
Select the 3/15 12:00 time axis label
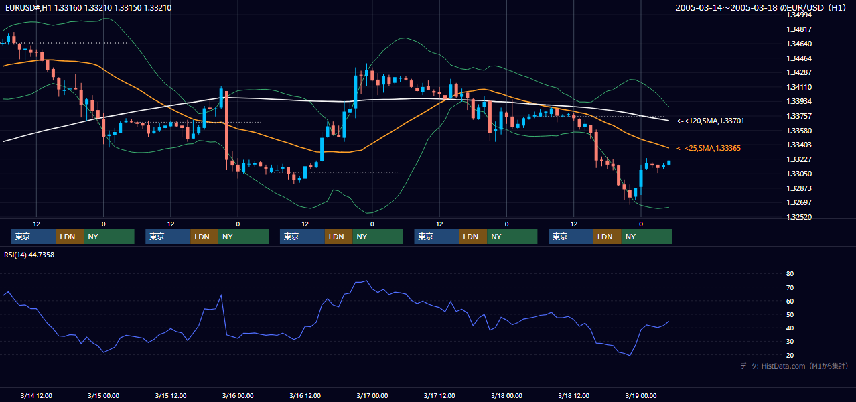(x=170, y=395)
